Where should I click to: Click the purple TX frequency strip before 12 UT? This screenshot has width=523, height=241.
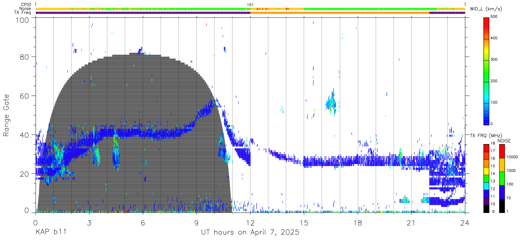[x=143, y=13]
